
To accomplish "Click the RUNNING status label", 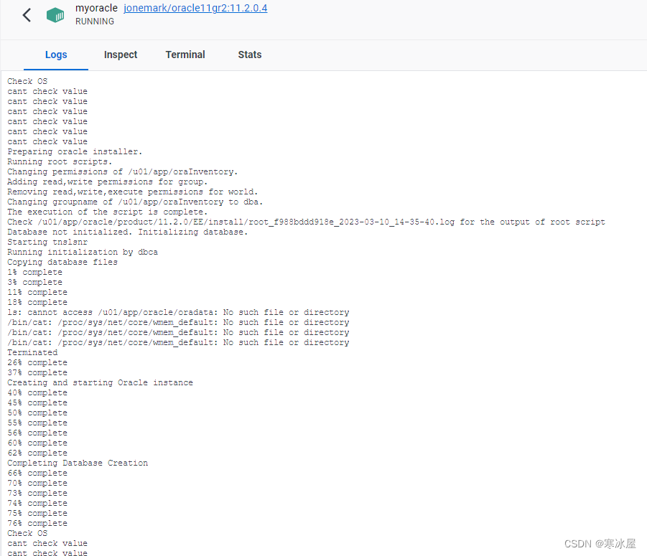I will pyautogui.click(x=95, y=22).
